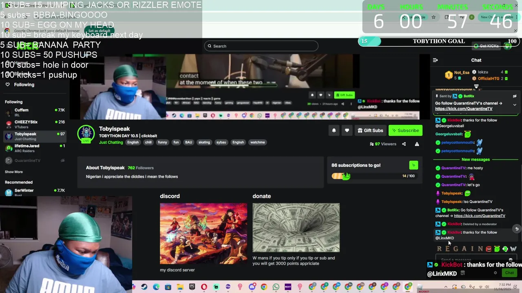The height and width of the screenshot is (293, 522).
Task: Click the green sub goal icon button
Action: (414, 165)
